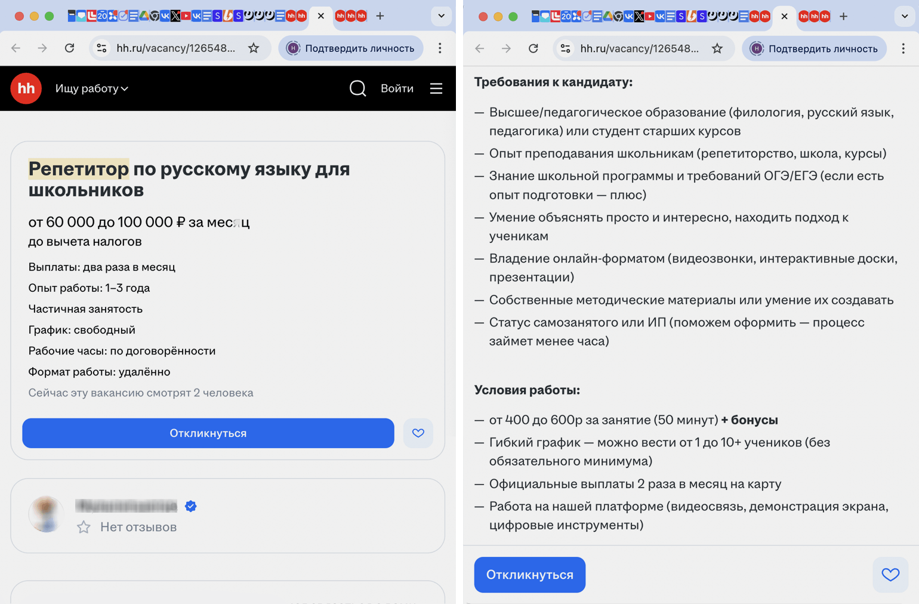Click the verified badge next to employer name
The image size is (919, 604).
click(191, 506)
